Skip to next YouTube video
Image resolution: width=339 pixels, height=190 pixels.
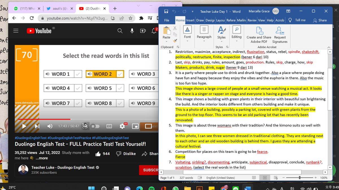pos(37,126)
